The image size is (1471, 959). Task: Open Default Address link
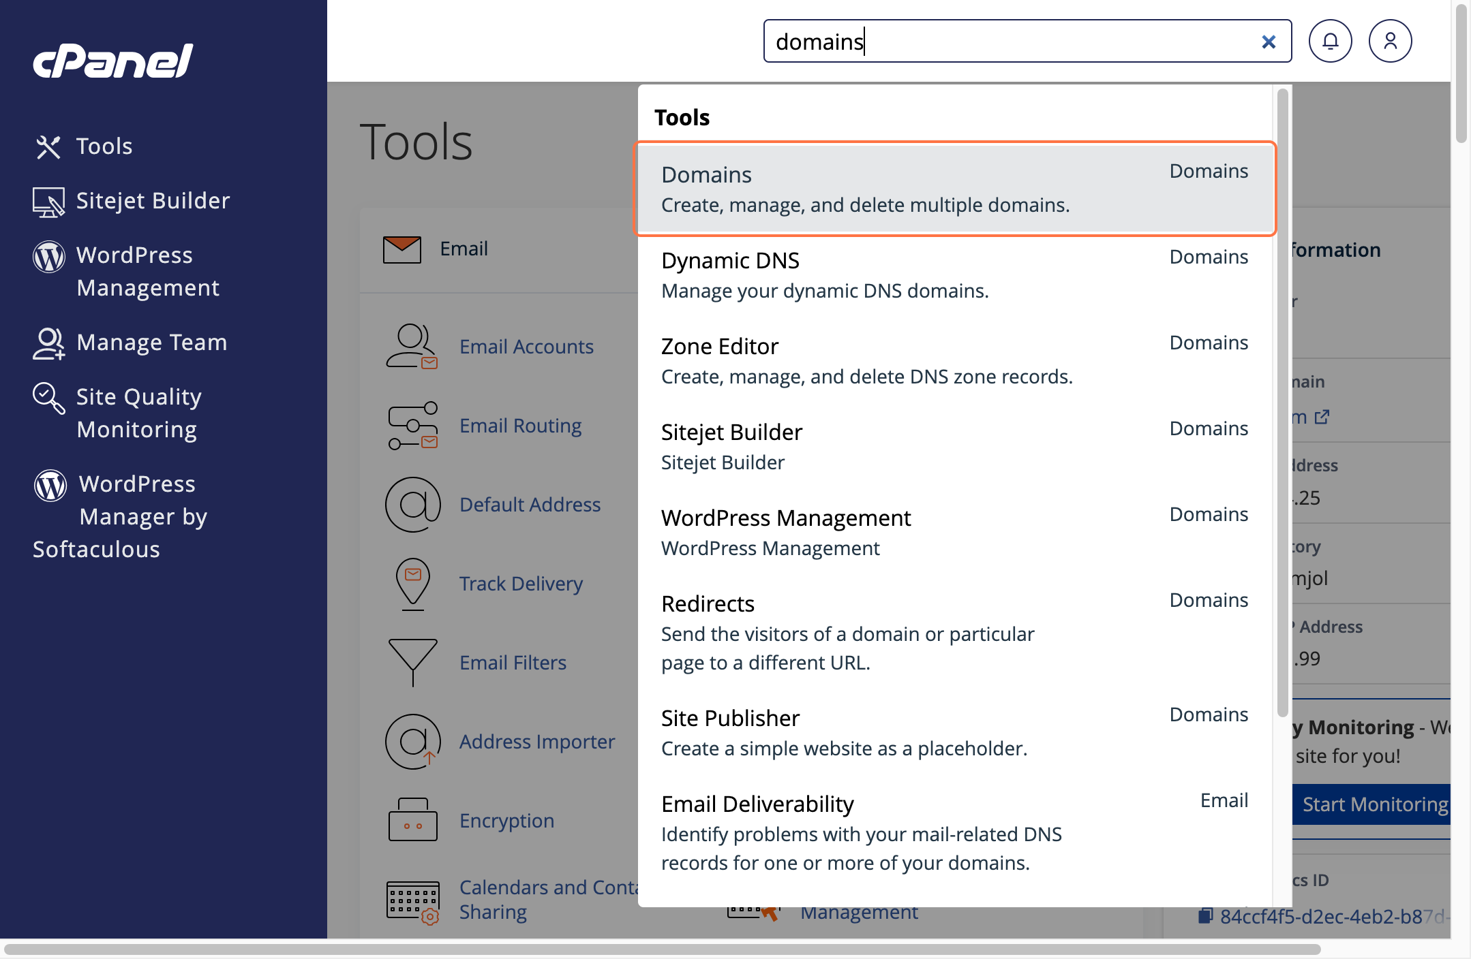pos(530,505)
